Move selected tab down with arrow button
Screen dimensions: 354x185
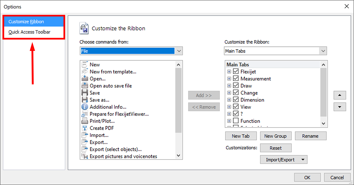(340, 107)
